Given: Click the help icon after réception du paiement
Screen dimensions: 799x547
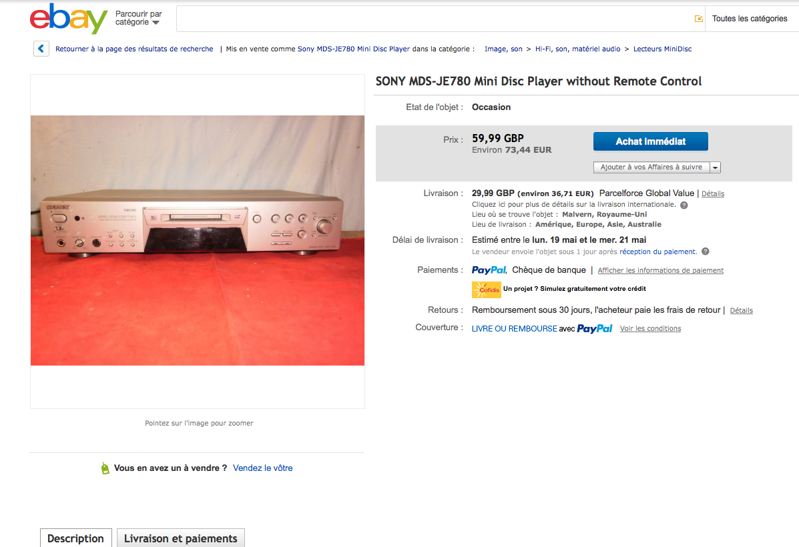Looking at the screenshot, I should coord(706,251).
